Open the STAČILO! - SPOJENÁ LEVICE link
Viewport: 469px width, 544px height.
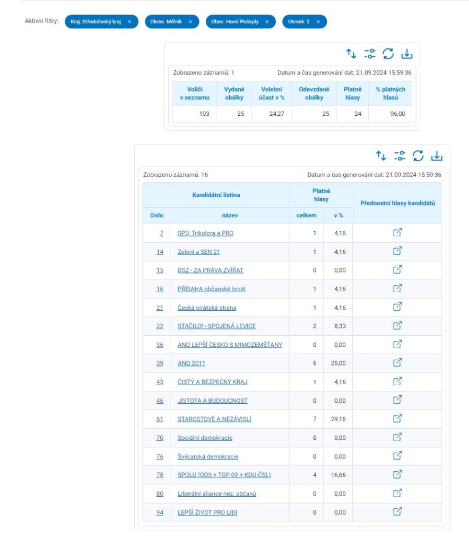216,326
